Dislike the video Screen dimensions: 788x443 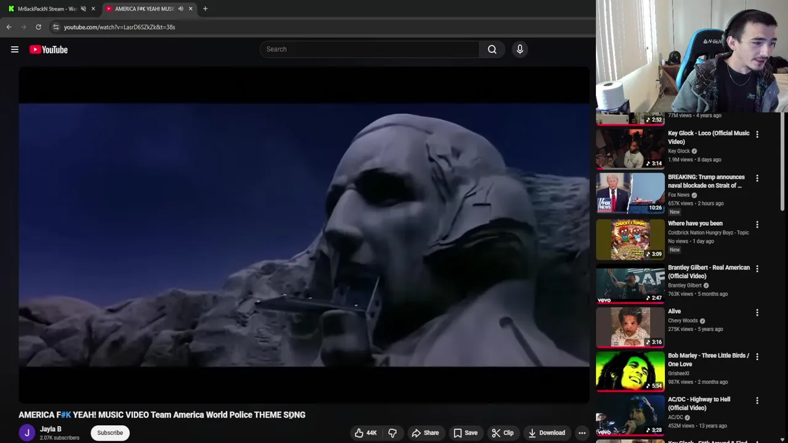pyautogui.click(x=392, y=433)
